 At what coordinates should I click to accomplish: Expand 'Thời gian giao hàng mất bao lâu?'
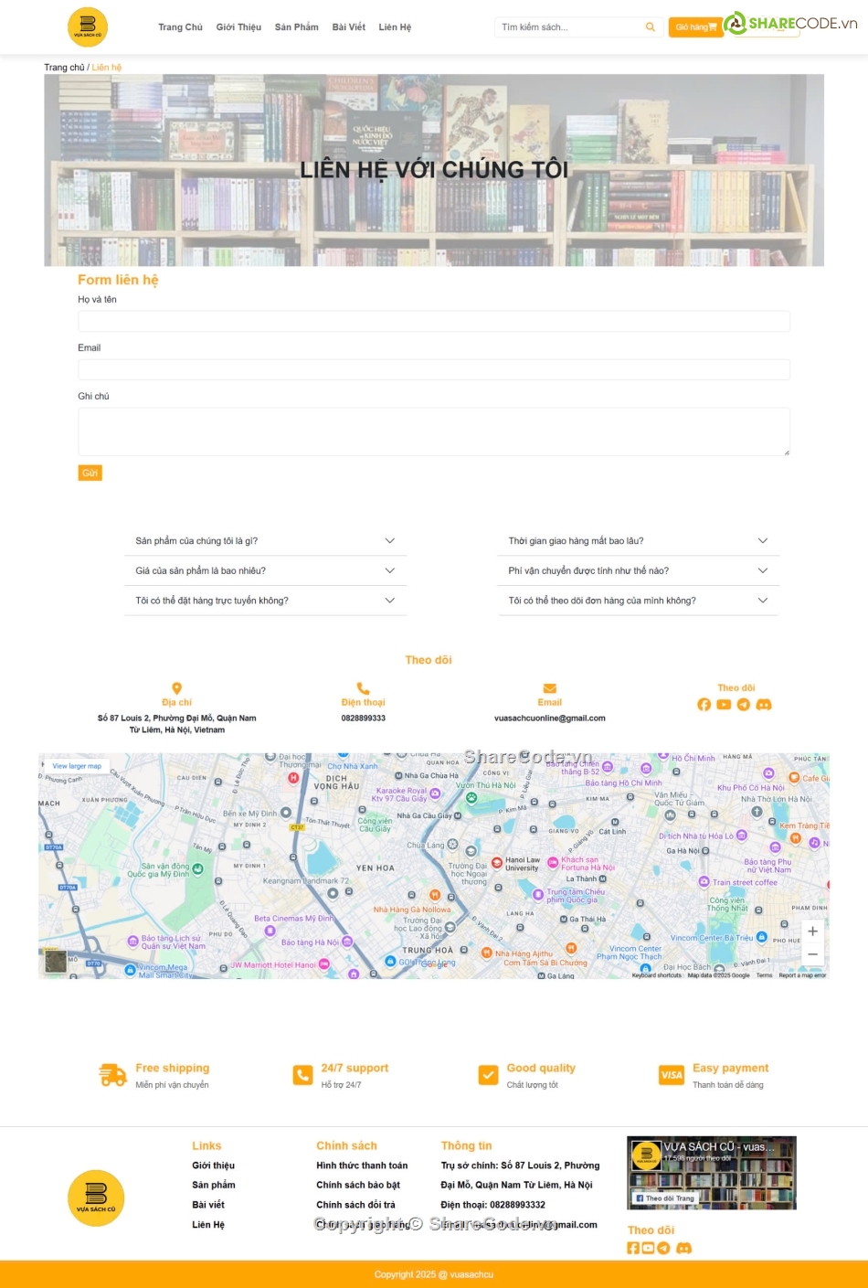(x=639, y=541)
